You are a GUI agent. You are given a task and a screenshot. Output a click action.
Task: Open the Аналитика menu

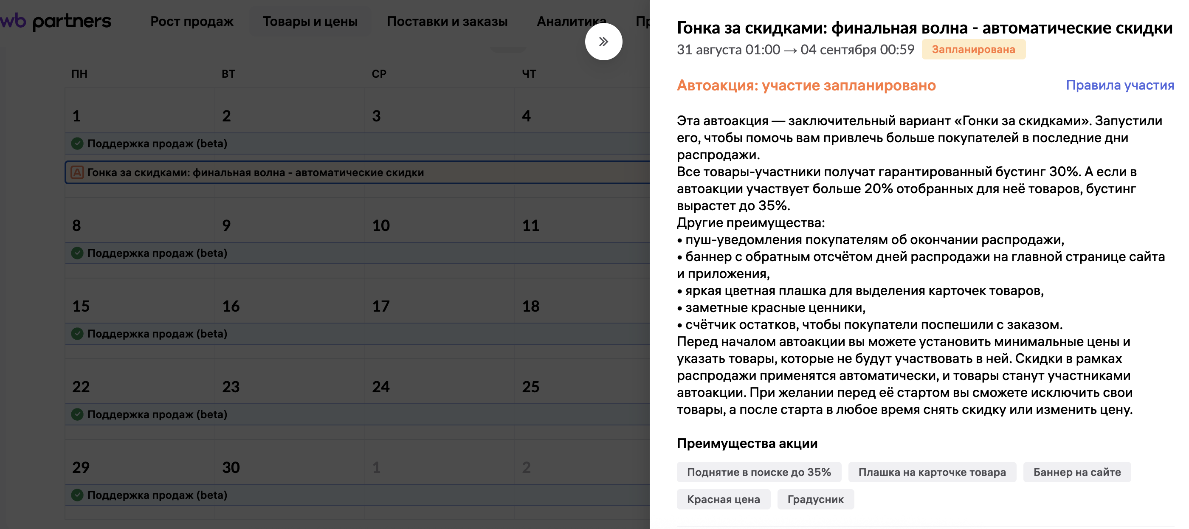(x=572, y=21)
